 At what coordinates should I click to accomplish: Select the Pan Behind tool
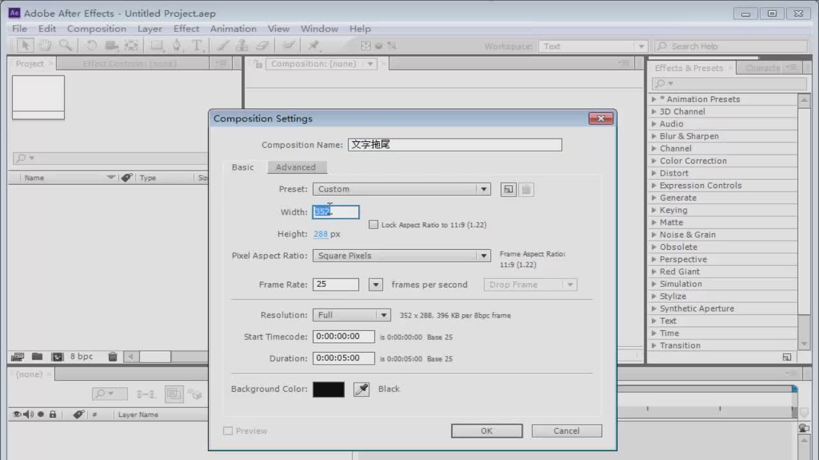[x=131, y=45]
